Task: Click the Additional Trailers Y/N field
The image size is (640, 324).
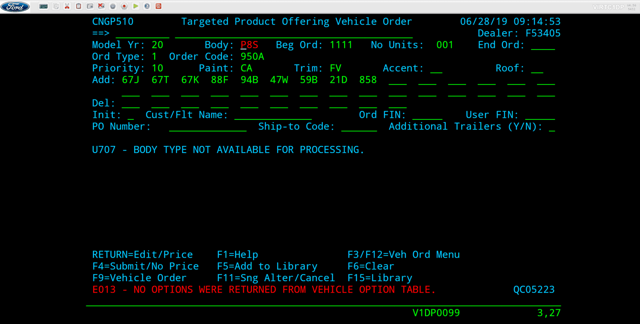Action: point(552,127)
